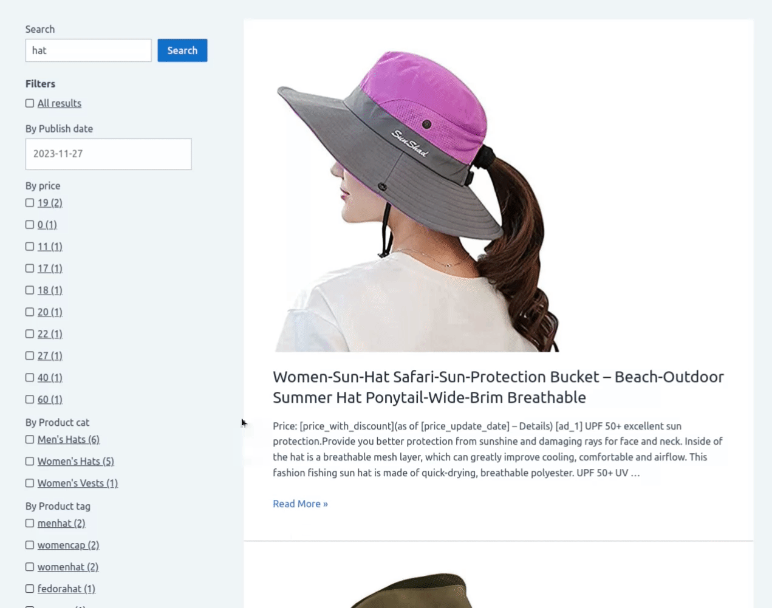Screen dimensions: 772x608
Task: Enable the womenhat (2) tag checkbox
Action: tap(30, 567)
